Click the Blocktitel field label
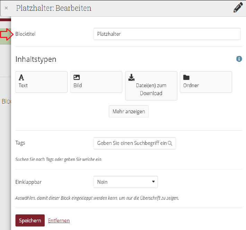Screen dimensions: 246x230 tap(25, 34)
